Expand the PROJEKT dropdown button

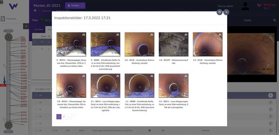tap(75, 6)
